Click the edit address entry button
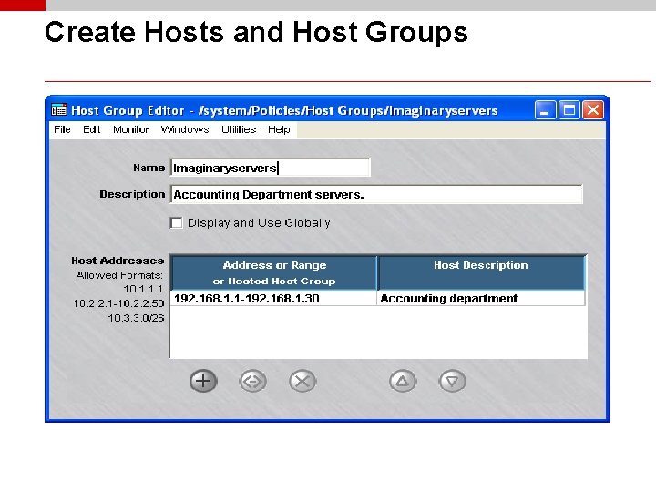The height and width of the screenshot is (492, 656). (252, 381)
